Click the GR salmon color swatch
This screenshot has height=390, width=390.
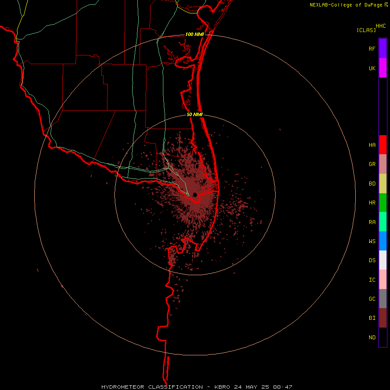383,164
